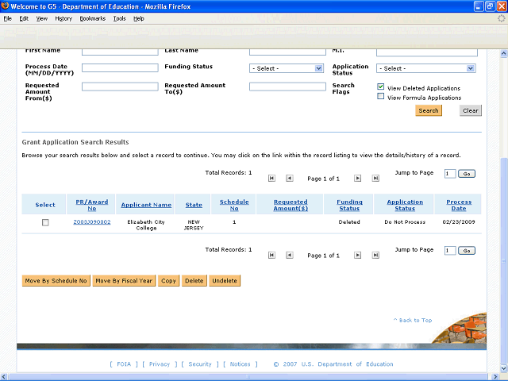Click the Undelete button

coord(225,280)
